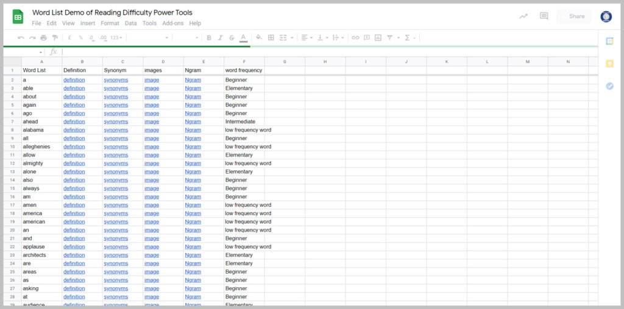Select column F header
624x309 pixels.
[x=244, y=61]
